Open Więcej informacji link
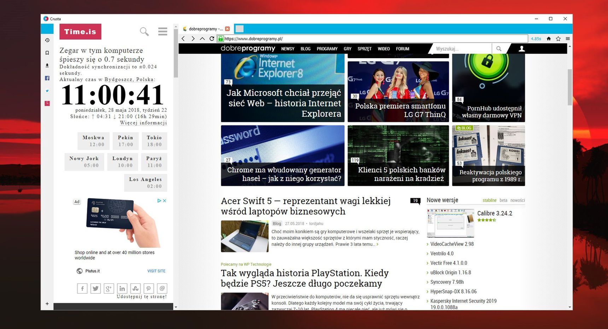Image resolution: width=608 pixels, height=329 pixels. pyautogui.click(x=143, y=123)
